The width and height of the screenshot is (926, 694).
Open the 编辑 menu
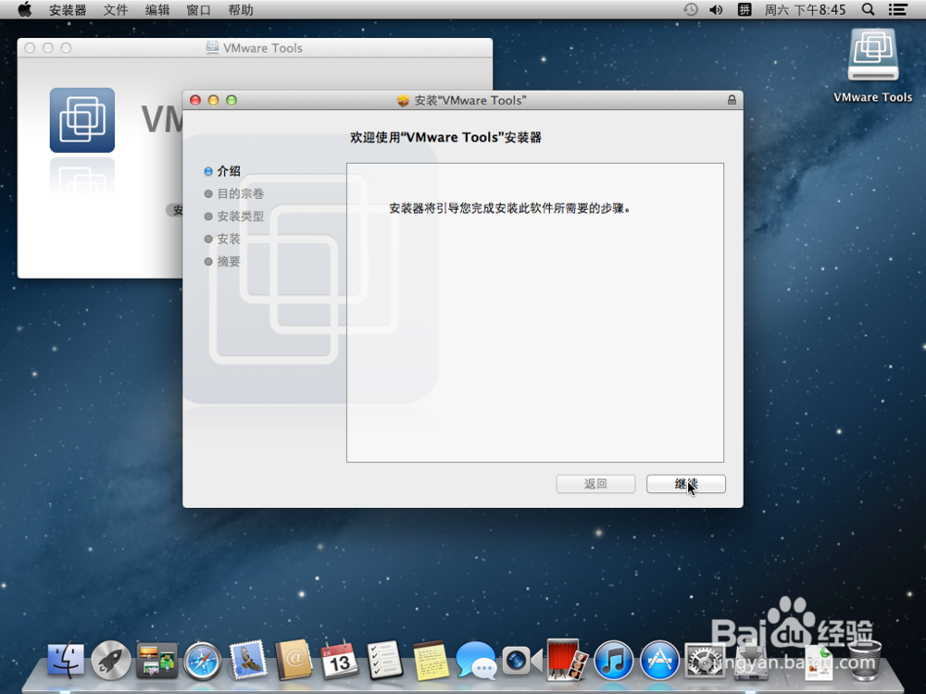click(157, 10)
